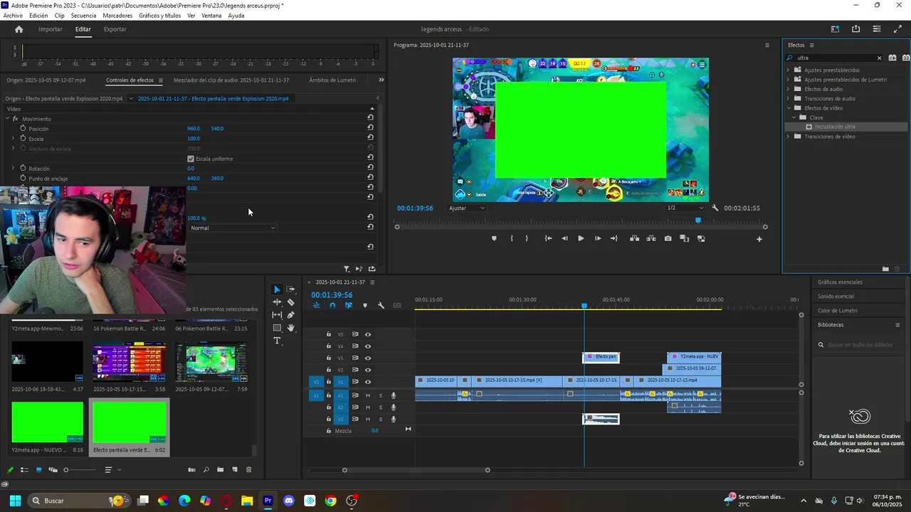Select the Rectangle tool
Viewport: 911px width, 512px height.
[277, 328]
